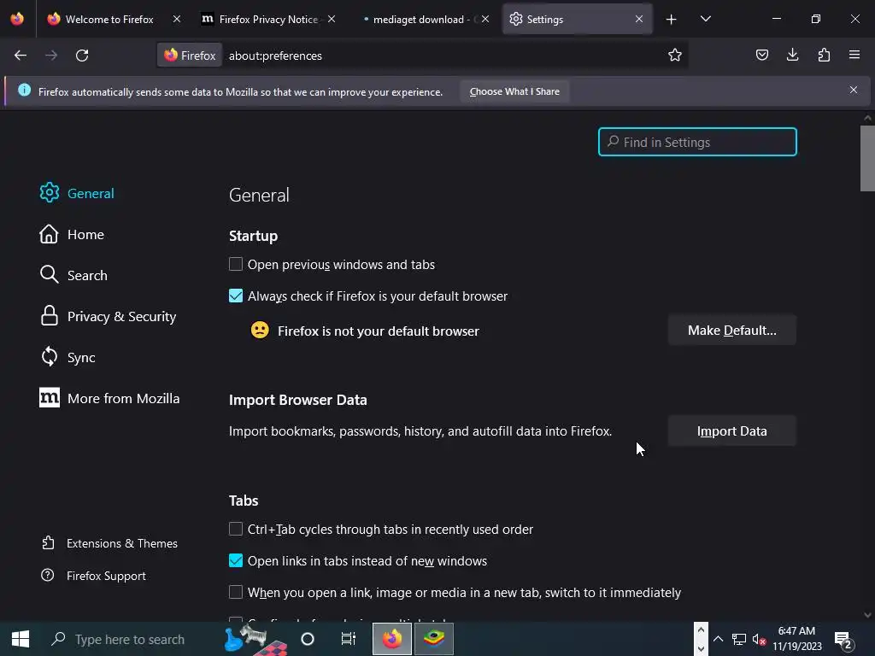Reload the current page

click(82, 56)
